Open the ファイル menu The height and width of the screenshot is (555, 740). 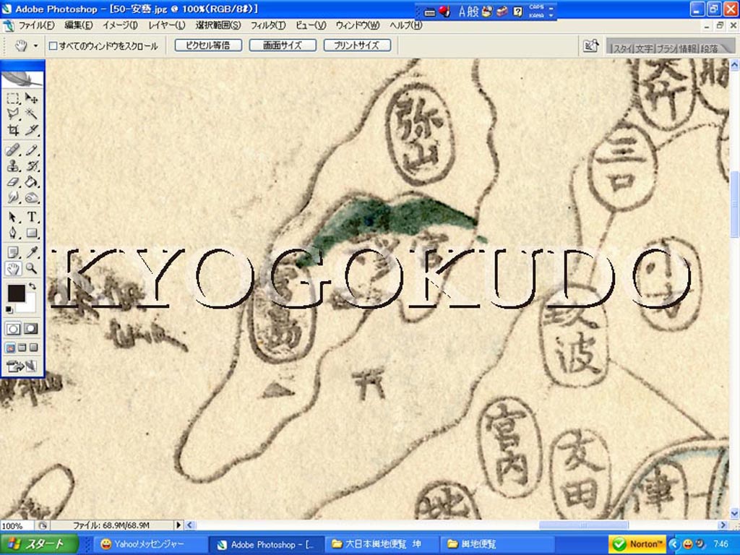[x=36, y=25]
